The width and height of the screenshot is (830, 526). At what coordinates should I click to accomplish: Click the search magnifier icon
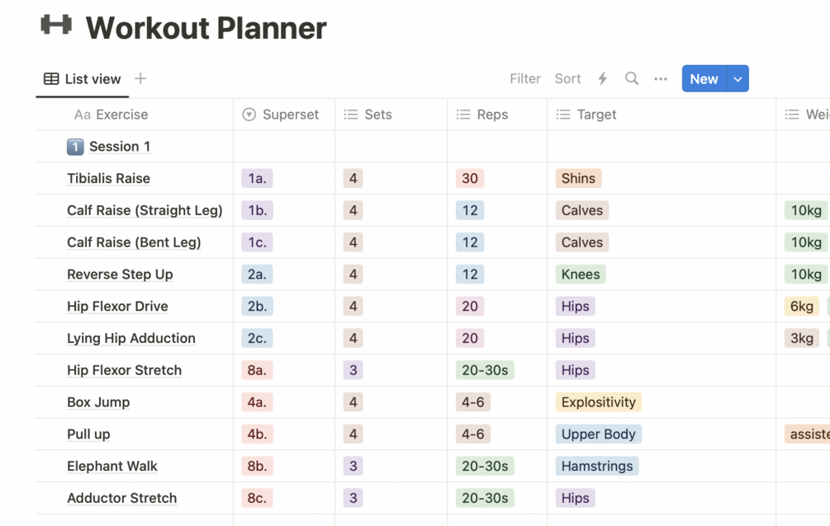632,79
